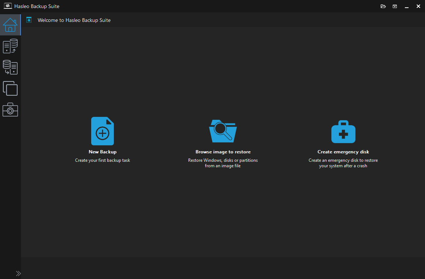The height and width of the screenshot is (279, 425).
Task: Open the Tools toolbox sidebar icon
Action: point(10,110)
